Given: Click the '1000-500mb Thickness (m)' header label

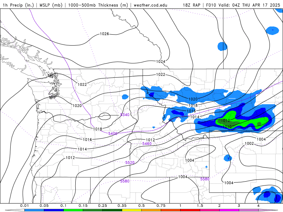Looking at the screenshot, I should coord(98,5).
